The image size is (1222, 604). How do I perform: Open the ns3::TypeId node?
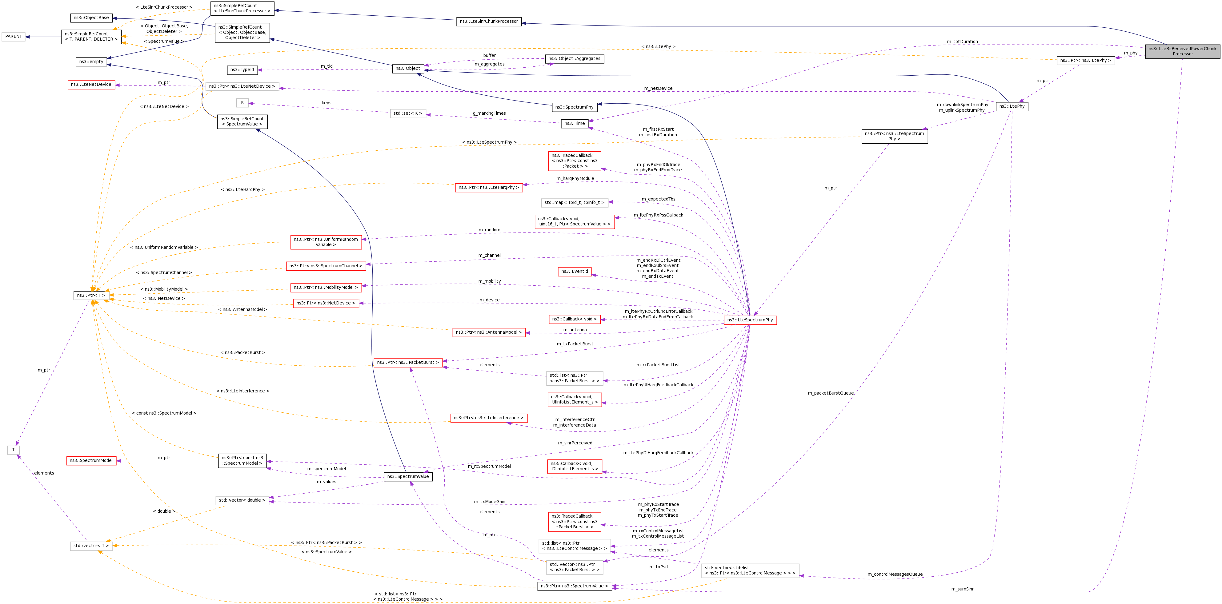pyautogui.click(x=242, y=70)
